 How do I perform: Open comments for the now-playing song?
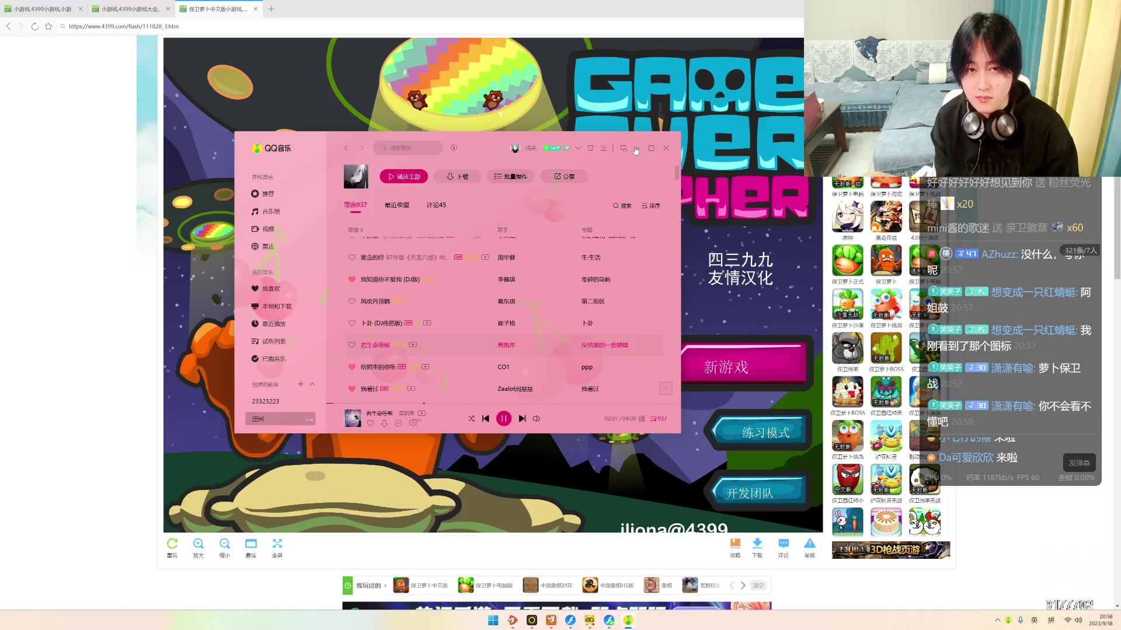pos(413,423)
